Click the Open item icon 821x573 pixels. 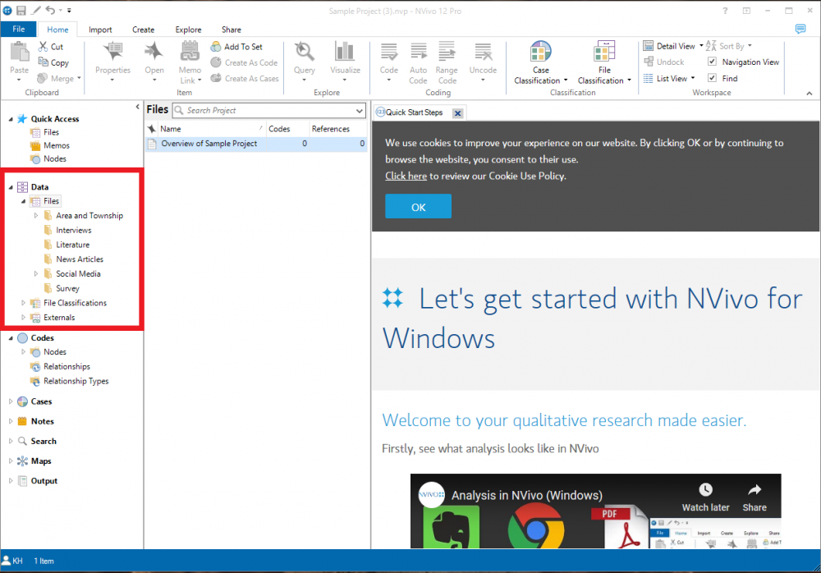tap(154, 52)
